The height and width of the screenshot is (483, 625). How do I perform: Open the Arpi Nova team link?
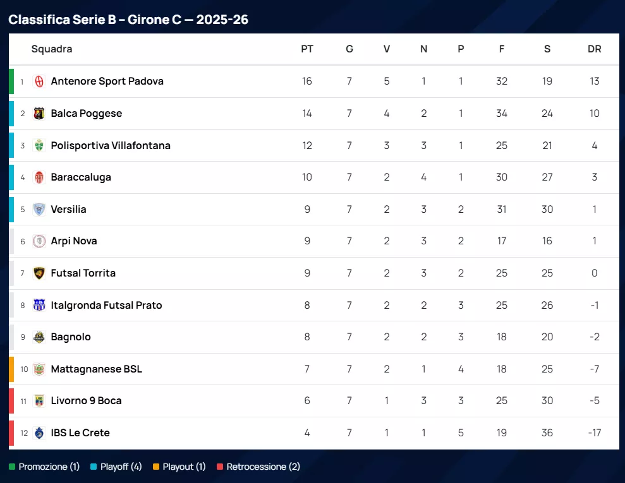74,241
